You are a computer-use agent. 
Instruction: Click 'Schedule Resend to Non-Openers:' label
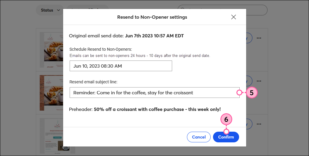(x=101, y=49)
